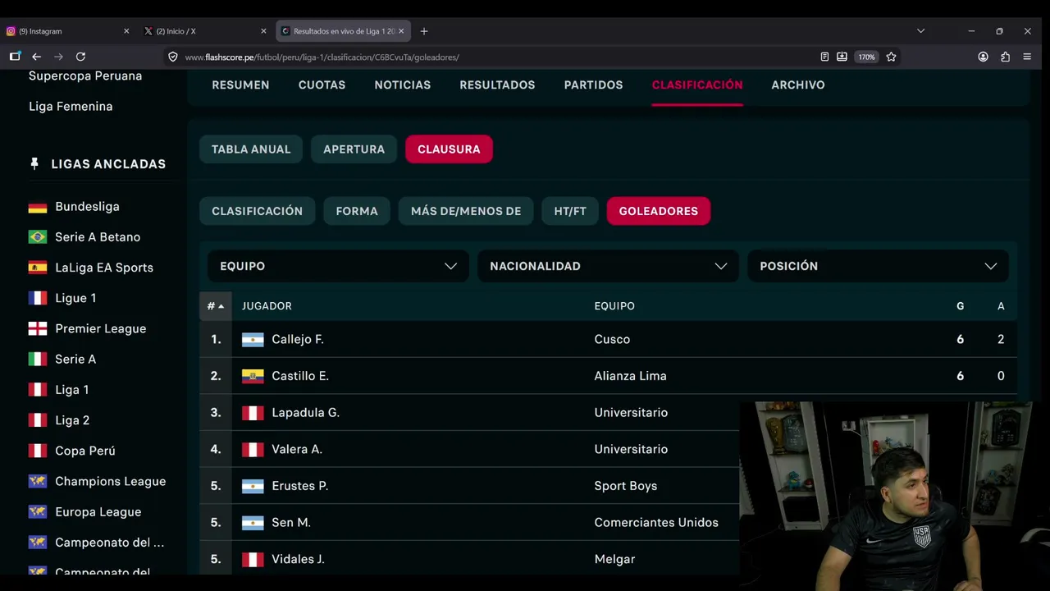This screenshot has height=591, width=1050.
Task: Select the APERTURA button
Action: tap(354, 149)
